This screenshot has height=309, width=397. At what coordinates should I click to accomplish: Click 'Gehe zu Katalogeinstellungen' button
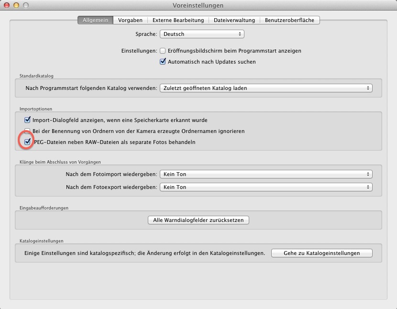pyautogui.click(x=321, y=253)
